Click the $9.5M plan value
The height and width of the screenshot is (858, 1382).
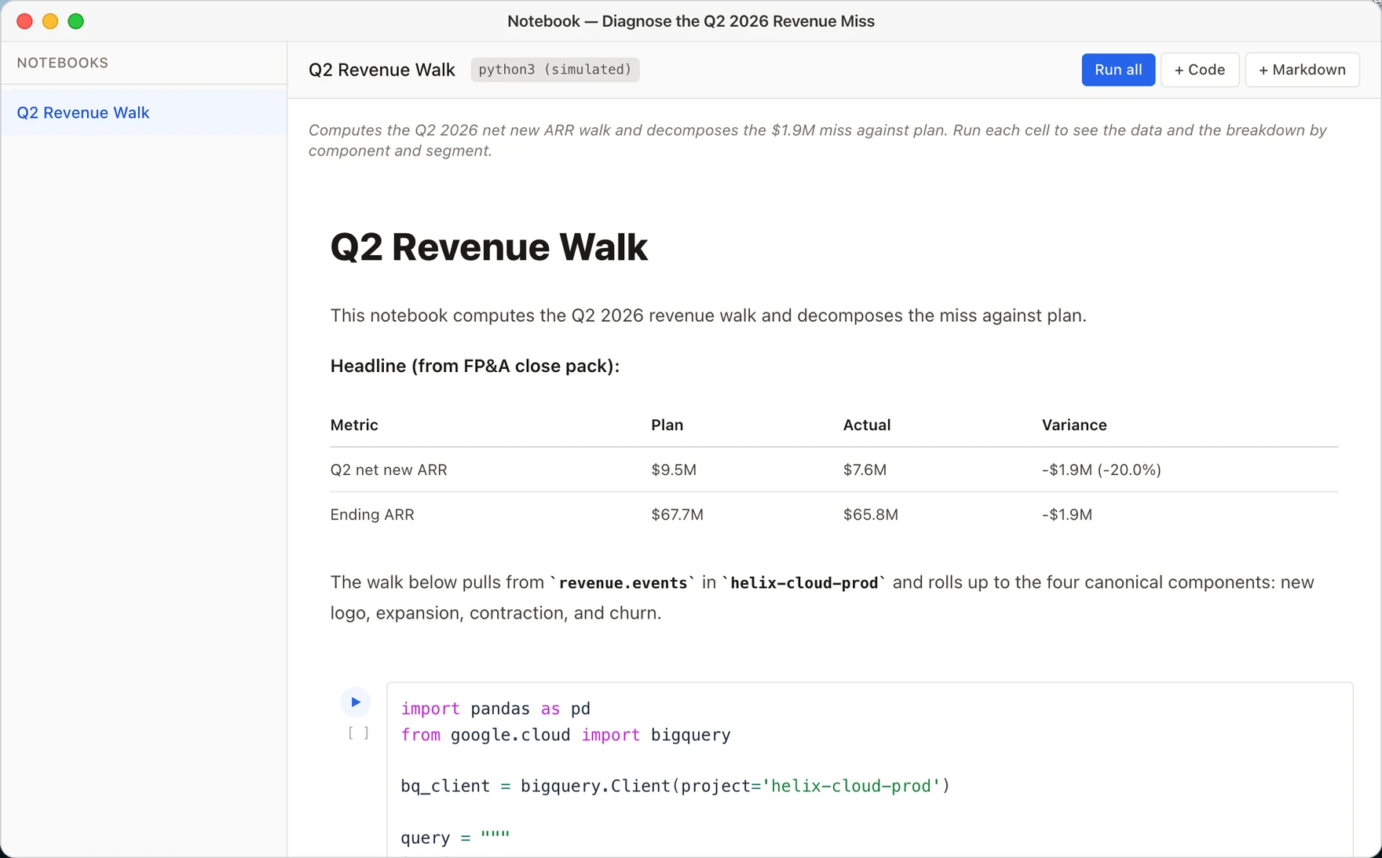click(x=674, y=469)
